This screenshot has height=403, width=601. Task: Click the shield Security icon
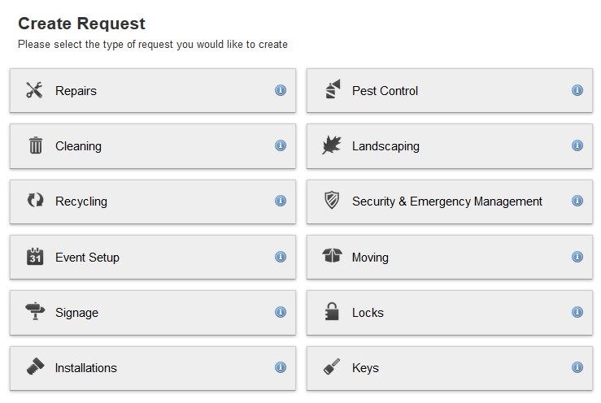pyautogui.click(x=331, y=201)
